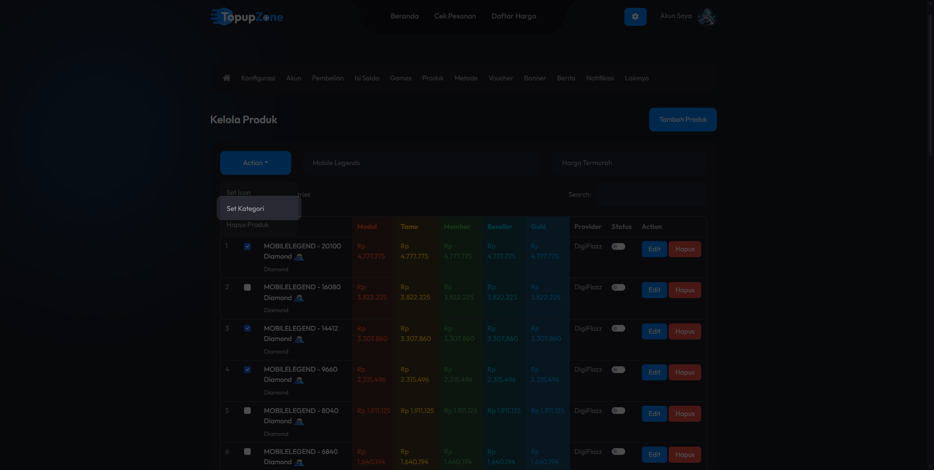The image size is (934, 470).
Task: Delete the MOBILELEGEND - 20100 product with Hapus
Action: coord(685,249)
